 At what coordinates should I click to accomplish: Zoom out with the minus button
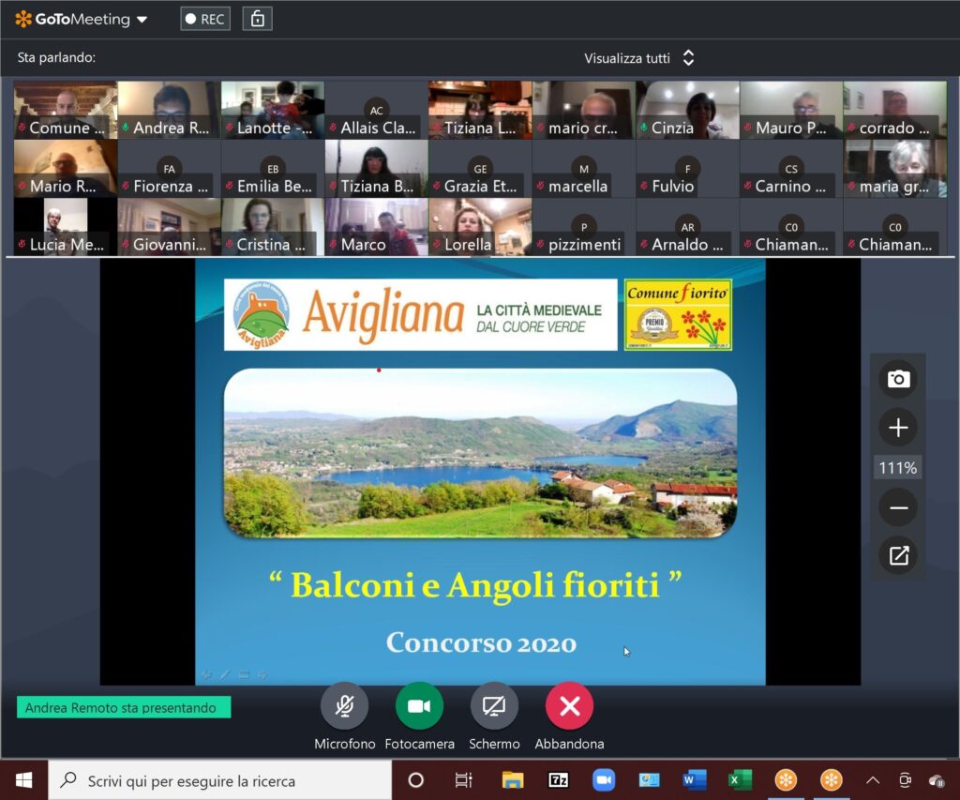pos(898,508)
